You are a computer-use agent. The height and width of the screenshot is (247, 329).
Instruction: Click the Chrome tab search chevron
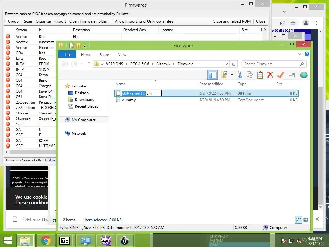point(284,11)
